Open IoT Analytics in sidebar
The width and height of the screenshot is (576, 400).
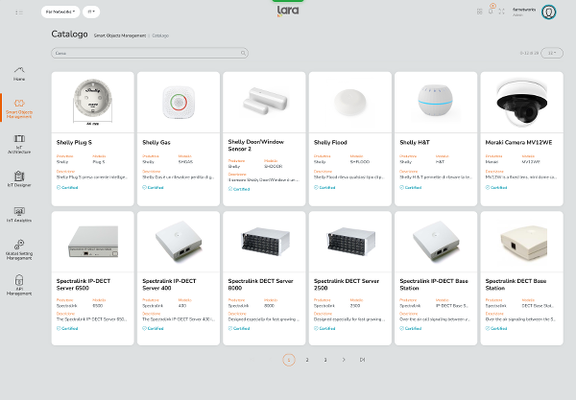(x=19, y=215)
